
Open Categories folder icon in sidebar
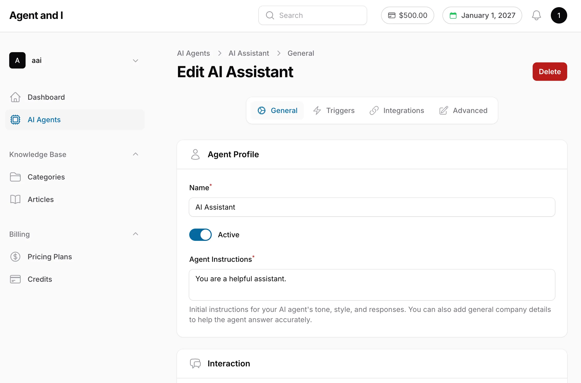(15, 177)
